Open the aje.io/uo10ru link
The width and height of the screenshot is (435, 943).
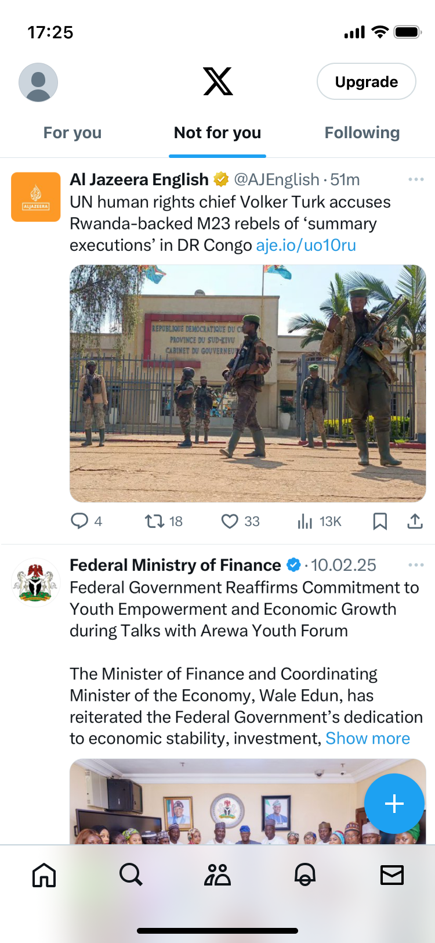[x=306, y=245]
